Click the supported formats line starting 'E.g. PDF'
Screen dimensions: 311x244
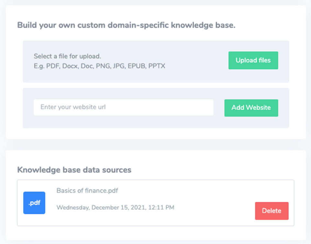[99, 66]
